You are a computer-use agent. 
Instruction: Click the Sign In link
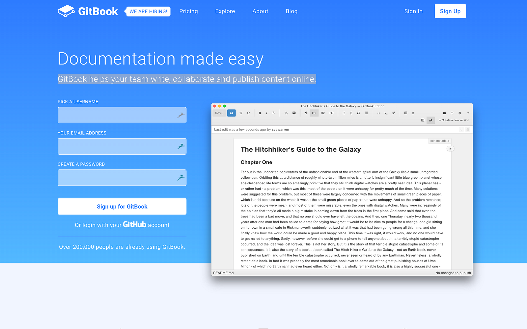pyautogui.click(x=413, y=11)
